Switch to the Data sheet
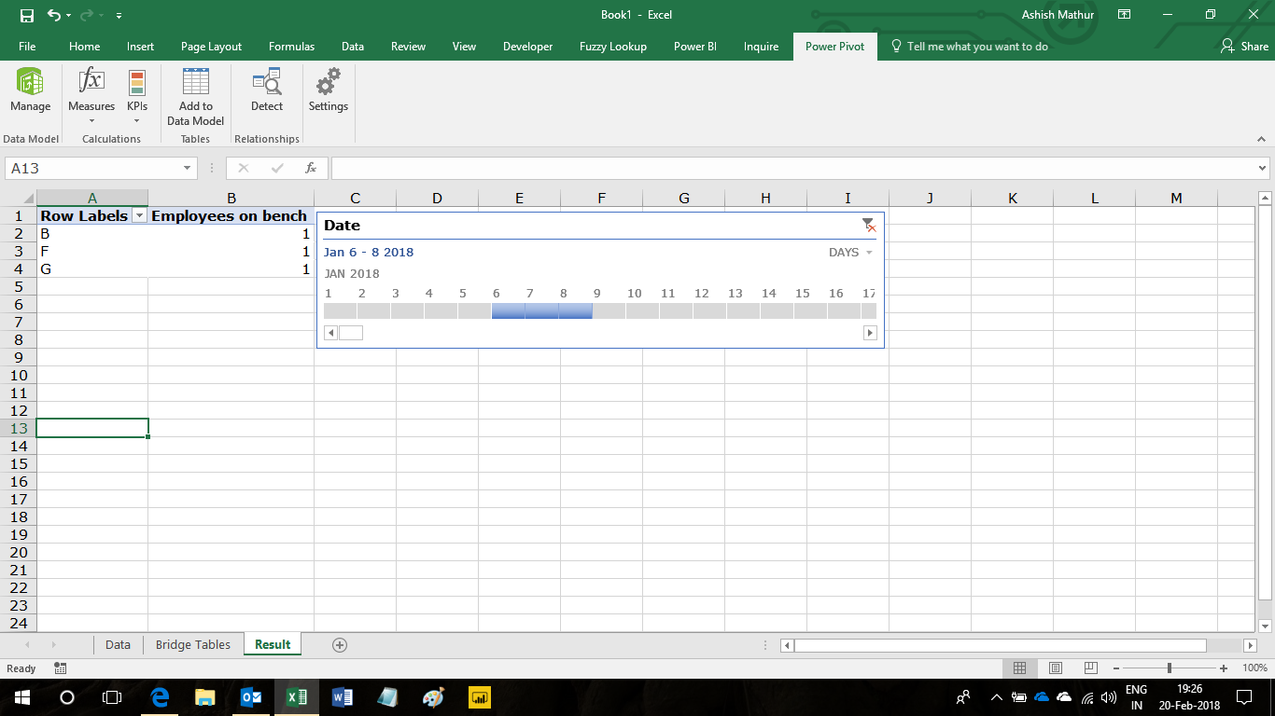This screenshot has width=1275, height=716. pyautogui.click(x=118, y=644)
